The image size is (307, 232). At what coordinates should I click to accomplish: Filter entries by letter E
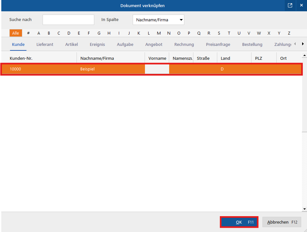pos(79,33)
